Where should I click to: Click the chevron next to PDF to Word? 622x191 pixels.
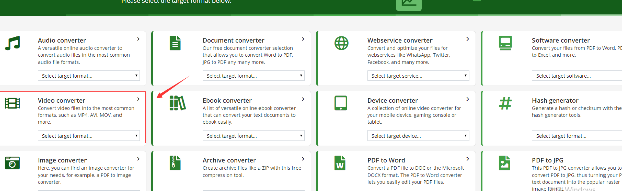(x=468, y=159)
